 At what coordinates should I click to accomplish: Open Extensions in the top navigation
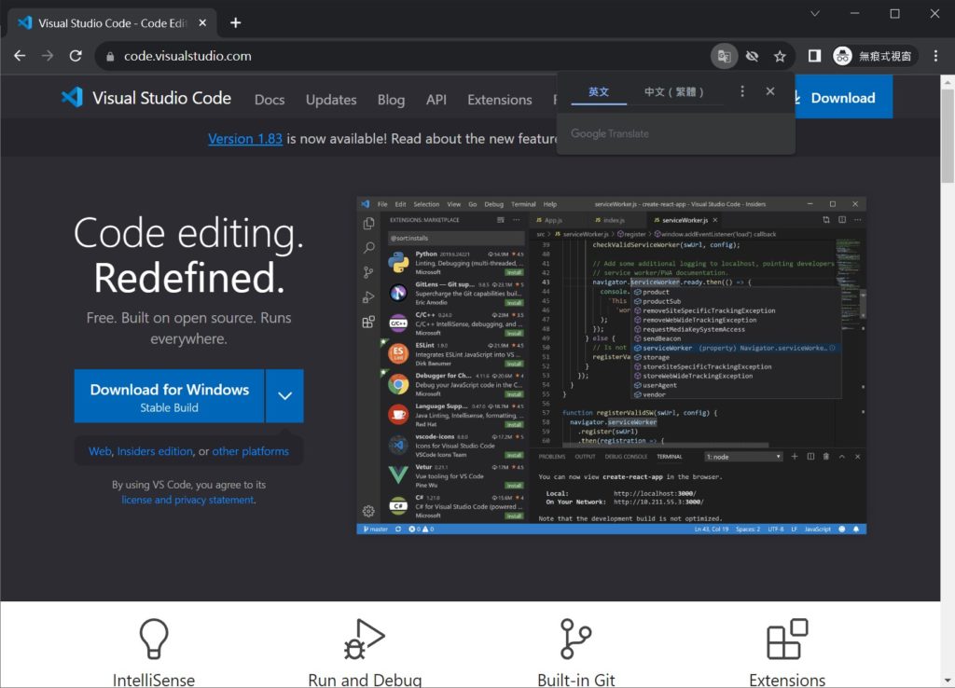(x=500, y=99)
